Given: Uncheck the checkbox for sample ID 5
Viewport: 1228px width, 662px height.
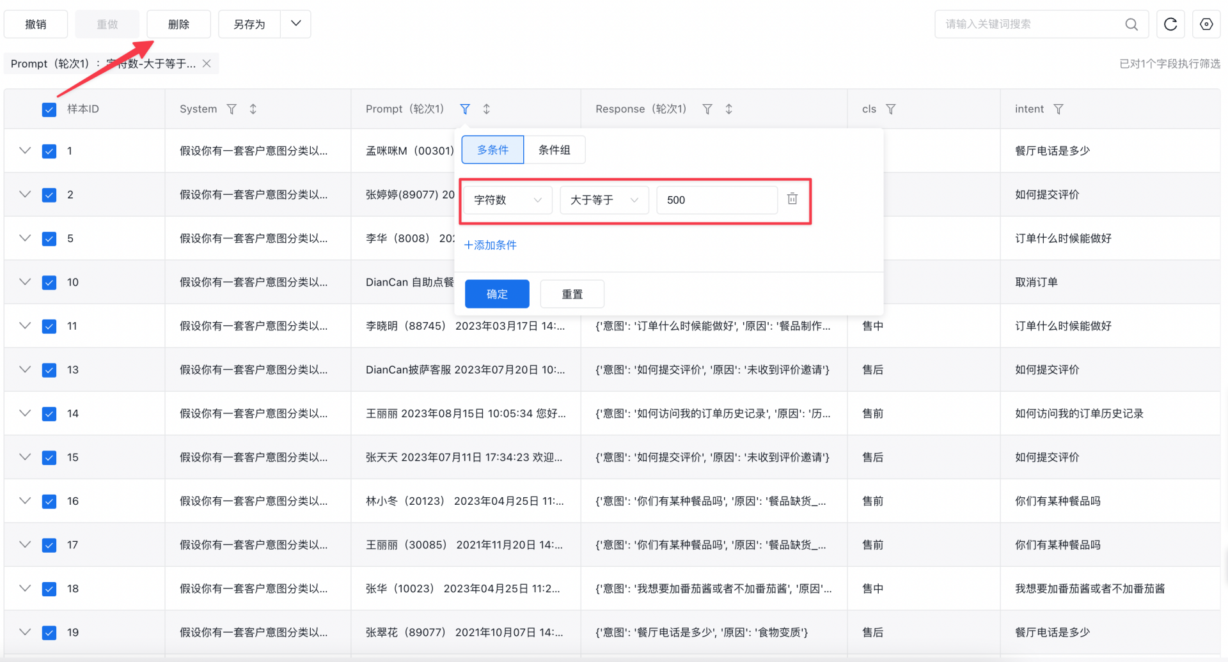Looking at the screenshot, I should click(49, 239).
